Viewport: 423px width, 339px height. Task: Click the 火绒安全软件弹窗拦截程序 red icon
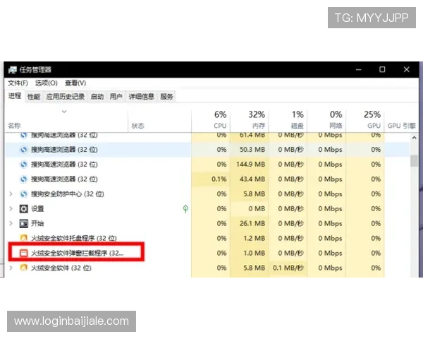click(x=24, y=253)
